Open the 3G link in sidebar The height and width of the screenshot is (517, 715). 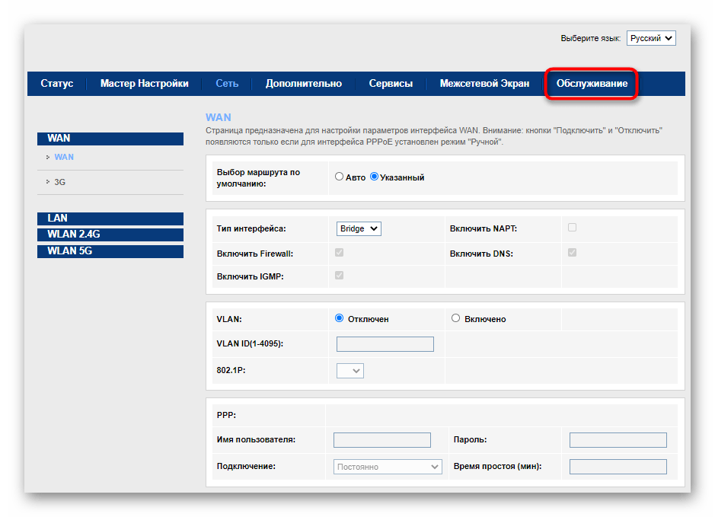coord(60,182)
